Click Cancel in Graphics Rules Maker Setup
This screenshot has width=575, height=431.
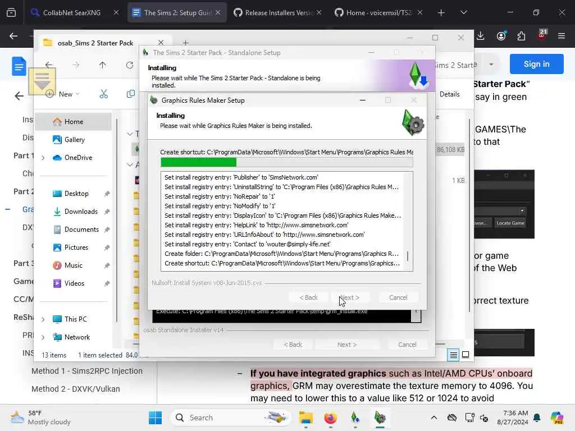398,297
